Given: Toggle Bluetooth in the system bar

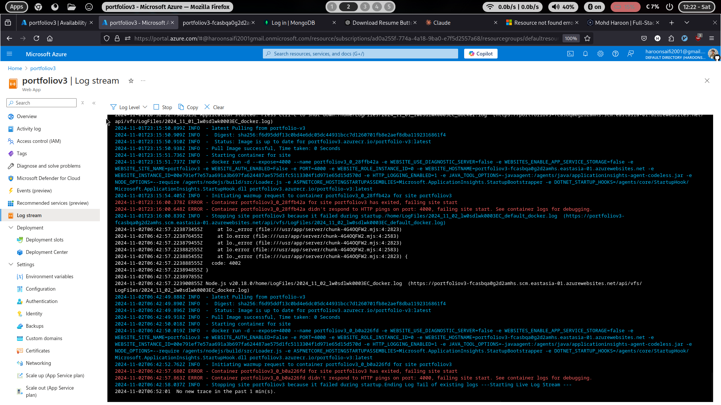Looking at the screenshot, I should tap(594, 7).
